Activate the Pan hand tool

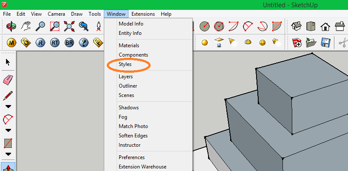(x=26, y=26)
